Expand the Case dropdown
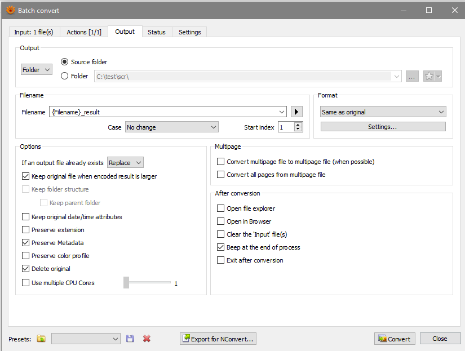 tap(171, 127)
